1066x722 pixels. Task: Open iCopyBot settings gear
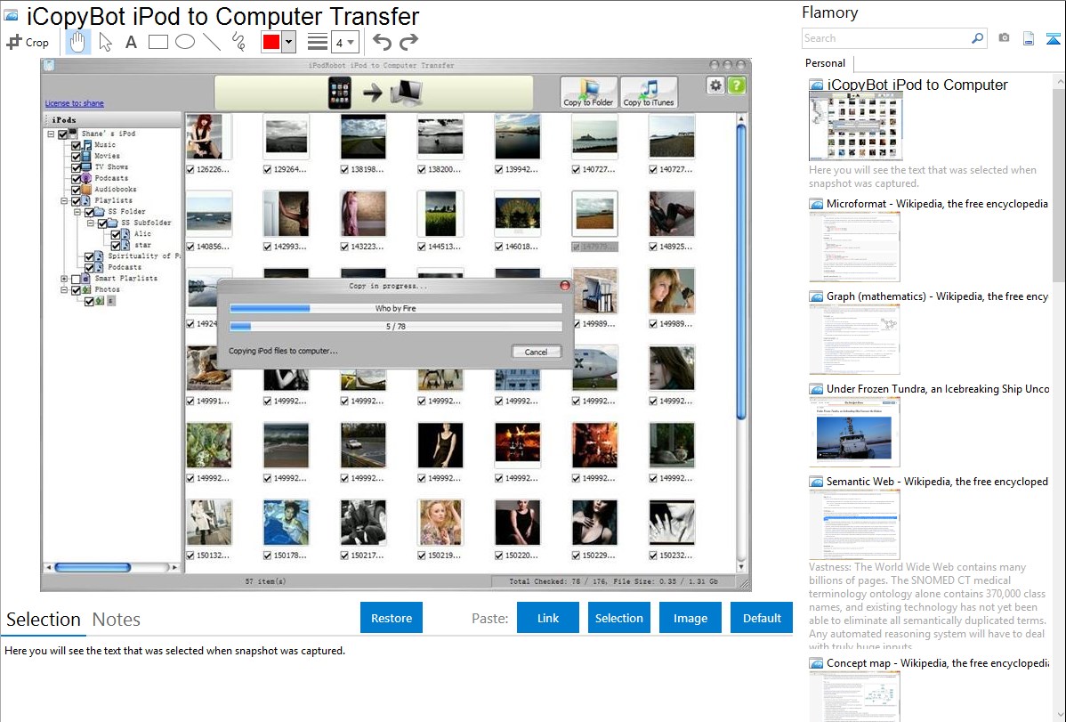(715, 85)
